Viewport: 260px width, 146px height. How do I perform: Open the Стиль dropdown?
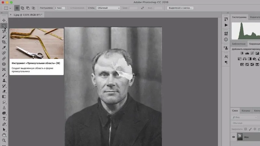tap(108, 8)
